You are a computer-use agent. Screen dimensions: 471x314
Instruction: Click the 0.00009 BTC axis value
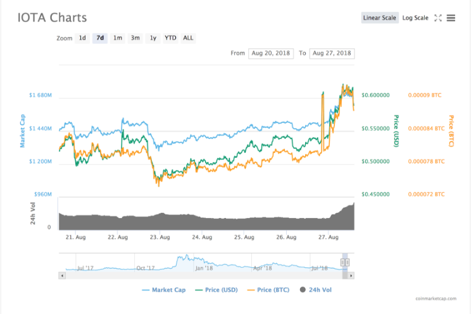[425, 95]
